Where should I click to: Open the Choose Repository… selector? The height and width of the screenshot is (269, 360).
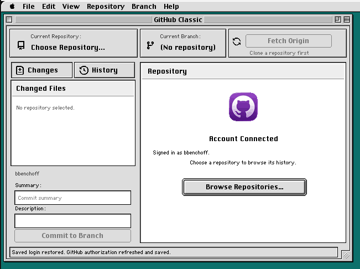pos(74,43)
